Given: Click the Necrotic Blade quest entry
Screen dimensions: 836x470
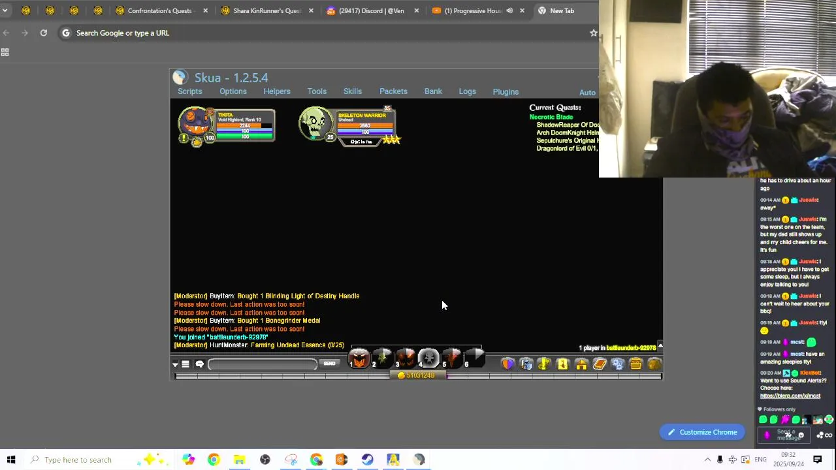Looking at the screenshot, I should click(x=551, y=117).
